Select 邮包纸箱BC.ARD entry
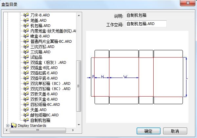Screen dimensions: 197x138 coord(44,115)
